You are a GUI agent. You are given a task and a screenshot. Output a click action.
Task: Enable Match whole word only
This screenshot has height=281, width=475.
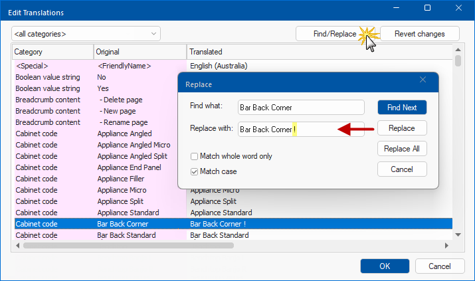195,157
